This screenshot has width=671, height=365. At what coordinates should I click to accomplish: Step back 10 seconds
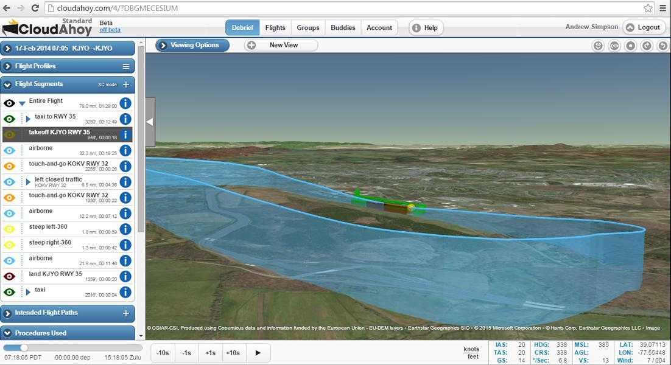point(163,353)
